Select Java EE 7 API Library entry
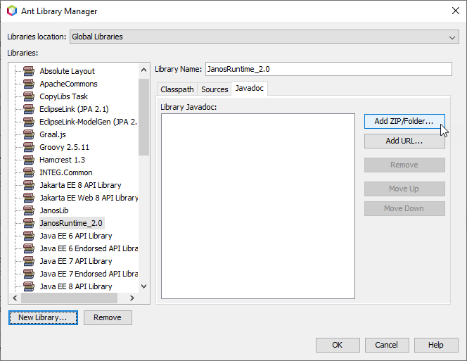Viewport: 467px width, 361px height. coord(76,261)
